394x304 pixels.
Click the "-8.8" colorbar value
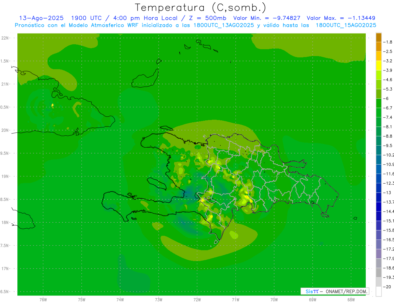pos(388,136)
